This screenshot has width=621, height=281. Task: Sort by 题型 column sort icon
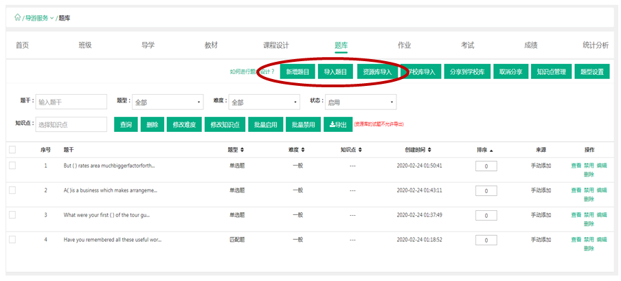[x=242, y=150]
